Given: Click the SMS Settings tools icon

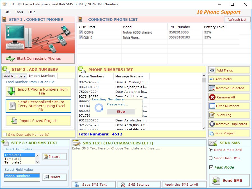Looking at the screenshot, I should click(x=123, y=185).
